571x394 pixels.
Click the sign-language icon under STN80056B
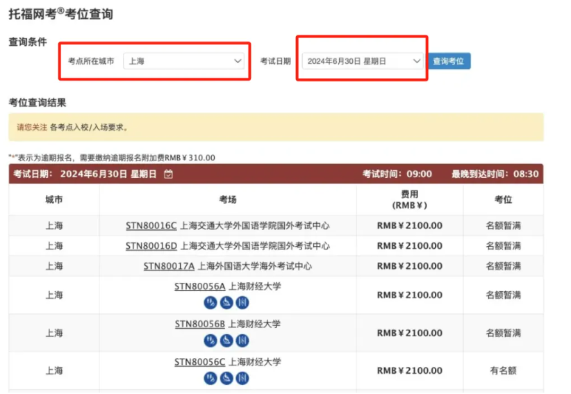[210, 340]
